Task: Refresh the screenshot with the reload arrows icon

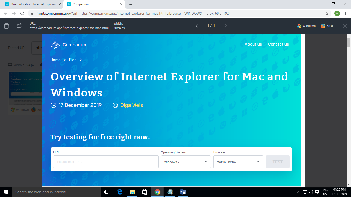Action: coord(19,26)
